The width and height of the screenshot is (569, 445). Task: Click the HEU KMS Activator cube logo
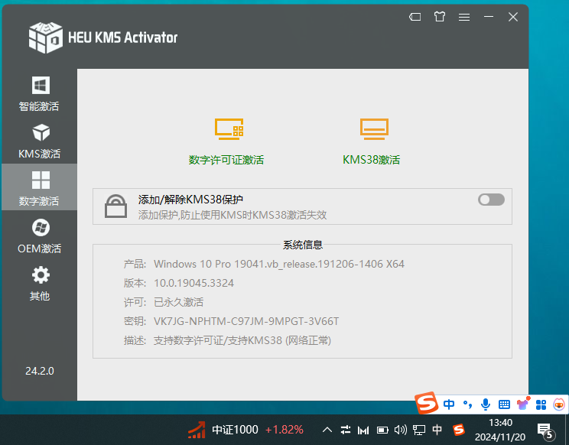pos(45,37)
